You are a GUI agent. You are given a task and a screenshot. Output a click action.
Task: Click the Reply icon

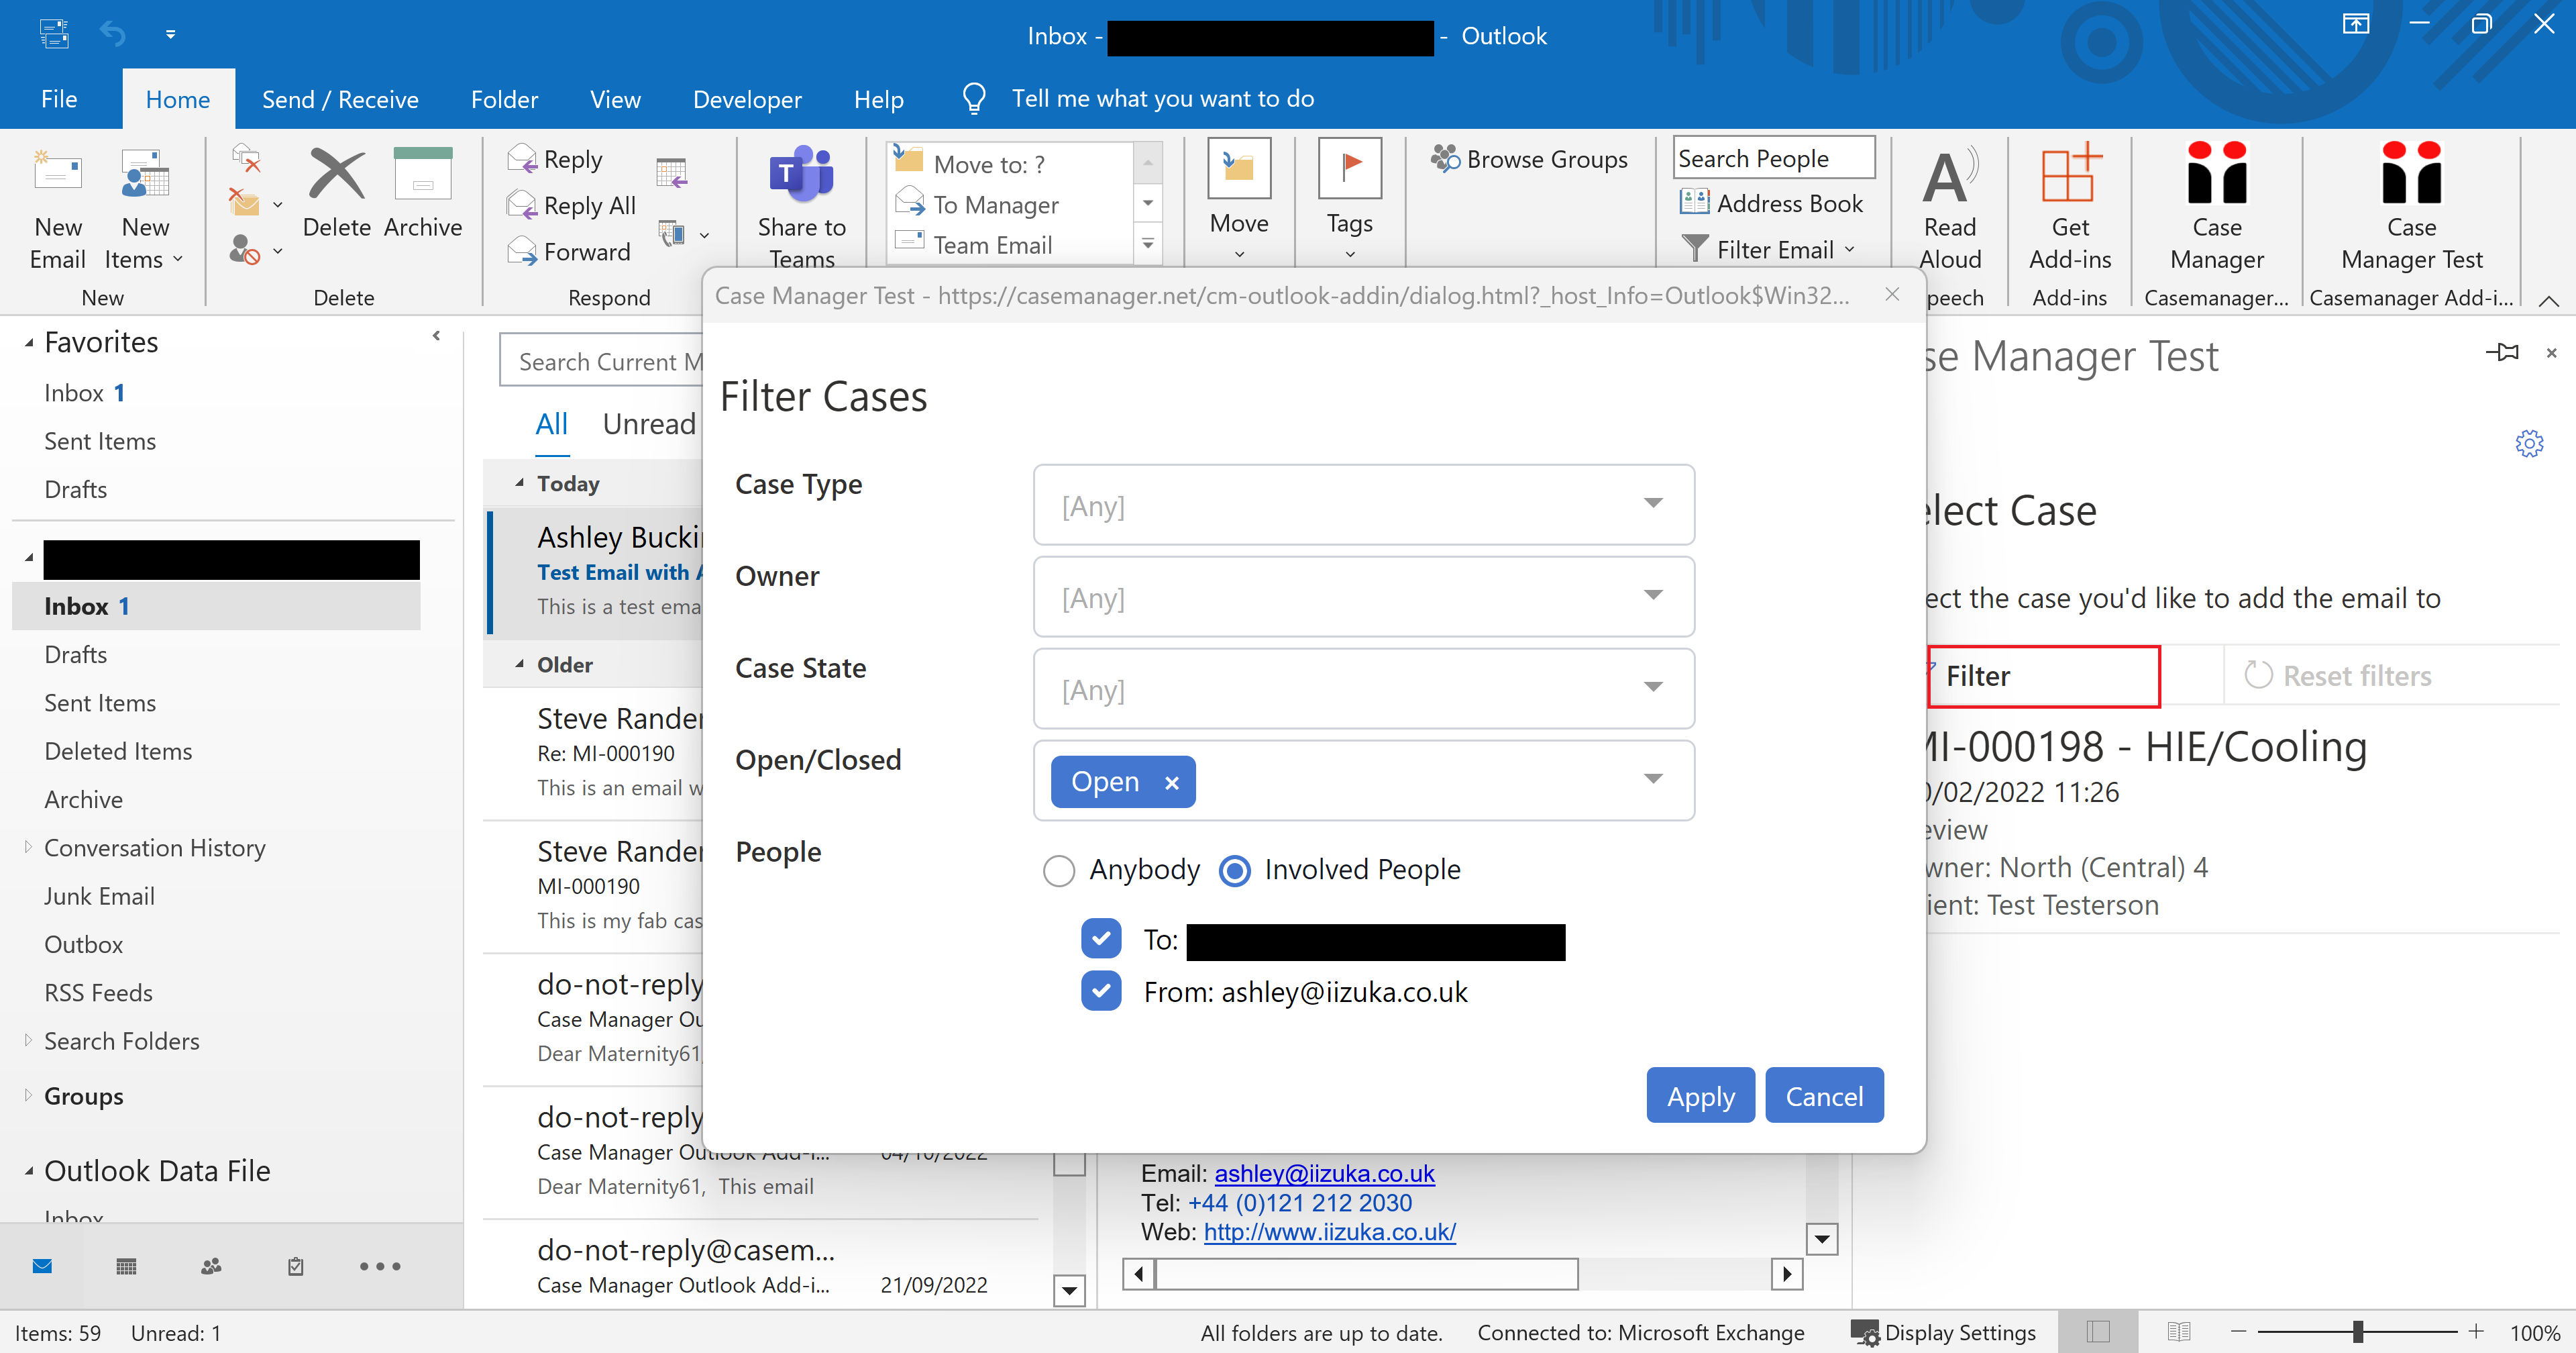pyautogui.click(x=555, y=159)
